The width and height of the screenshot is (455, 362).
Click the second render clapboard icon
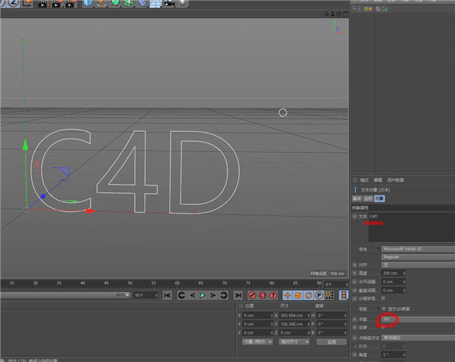pyautogui.click(x=56, y=4)
